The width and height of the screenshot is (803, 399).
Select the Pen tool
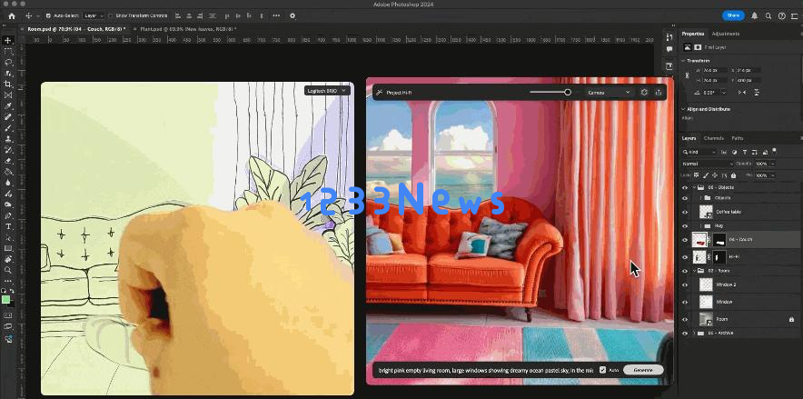coord(7,215)
